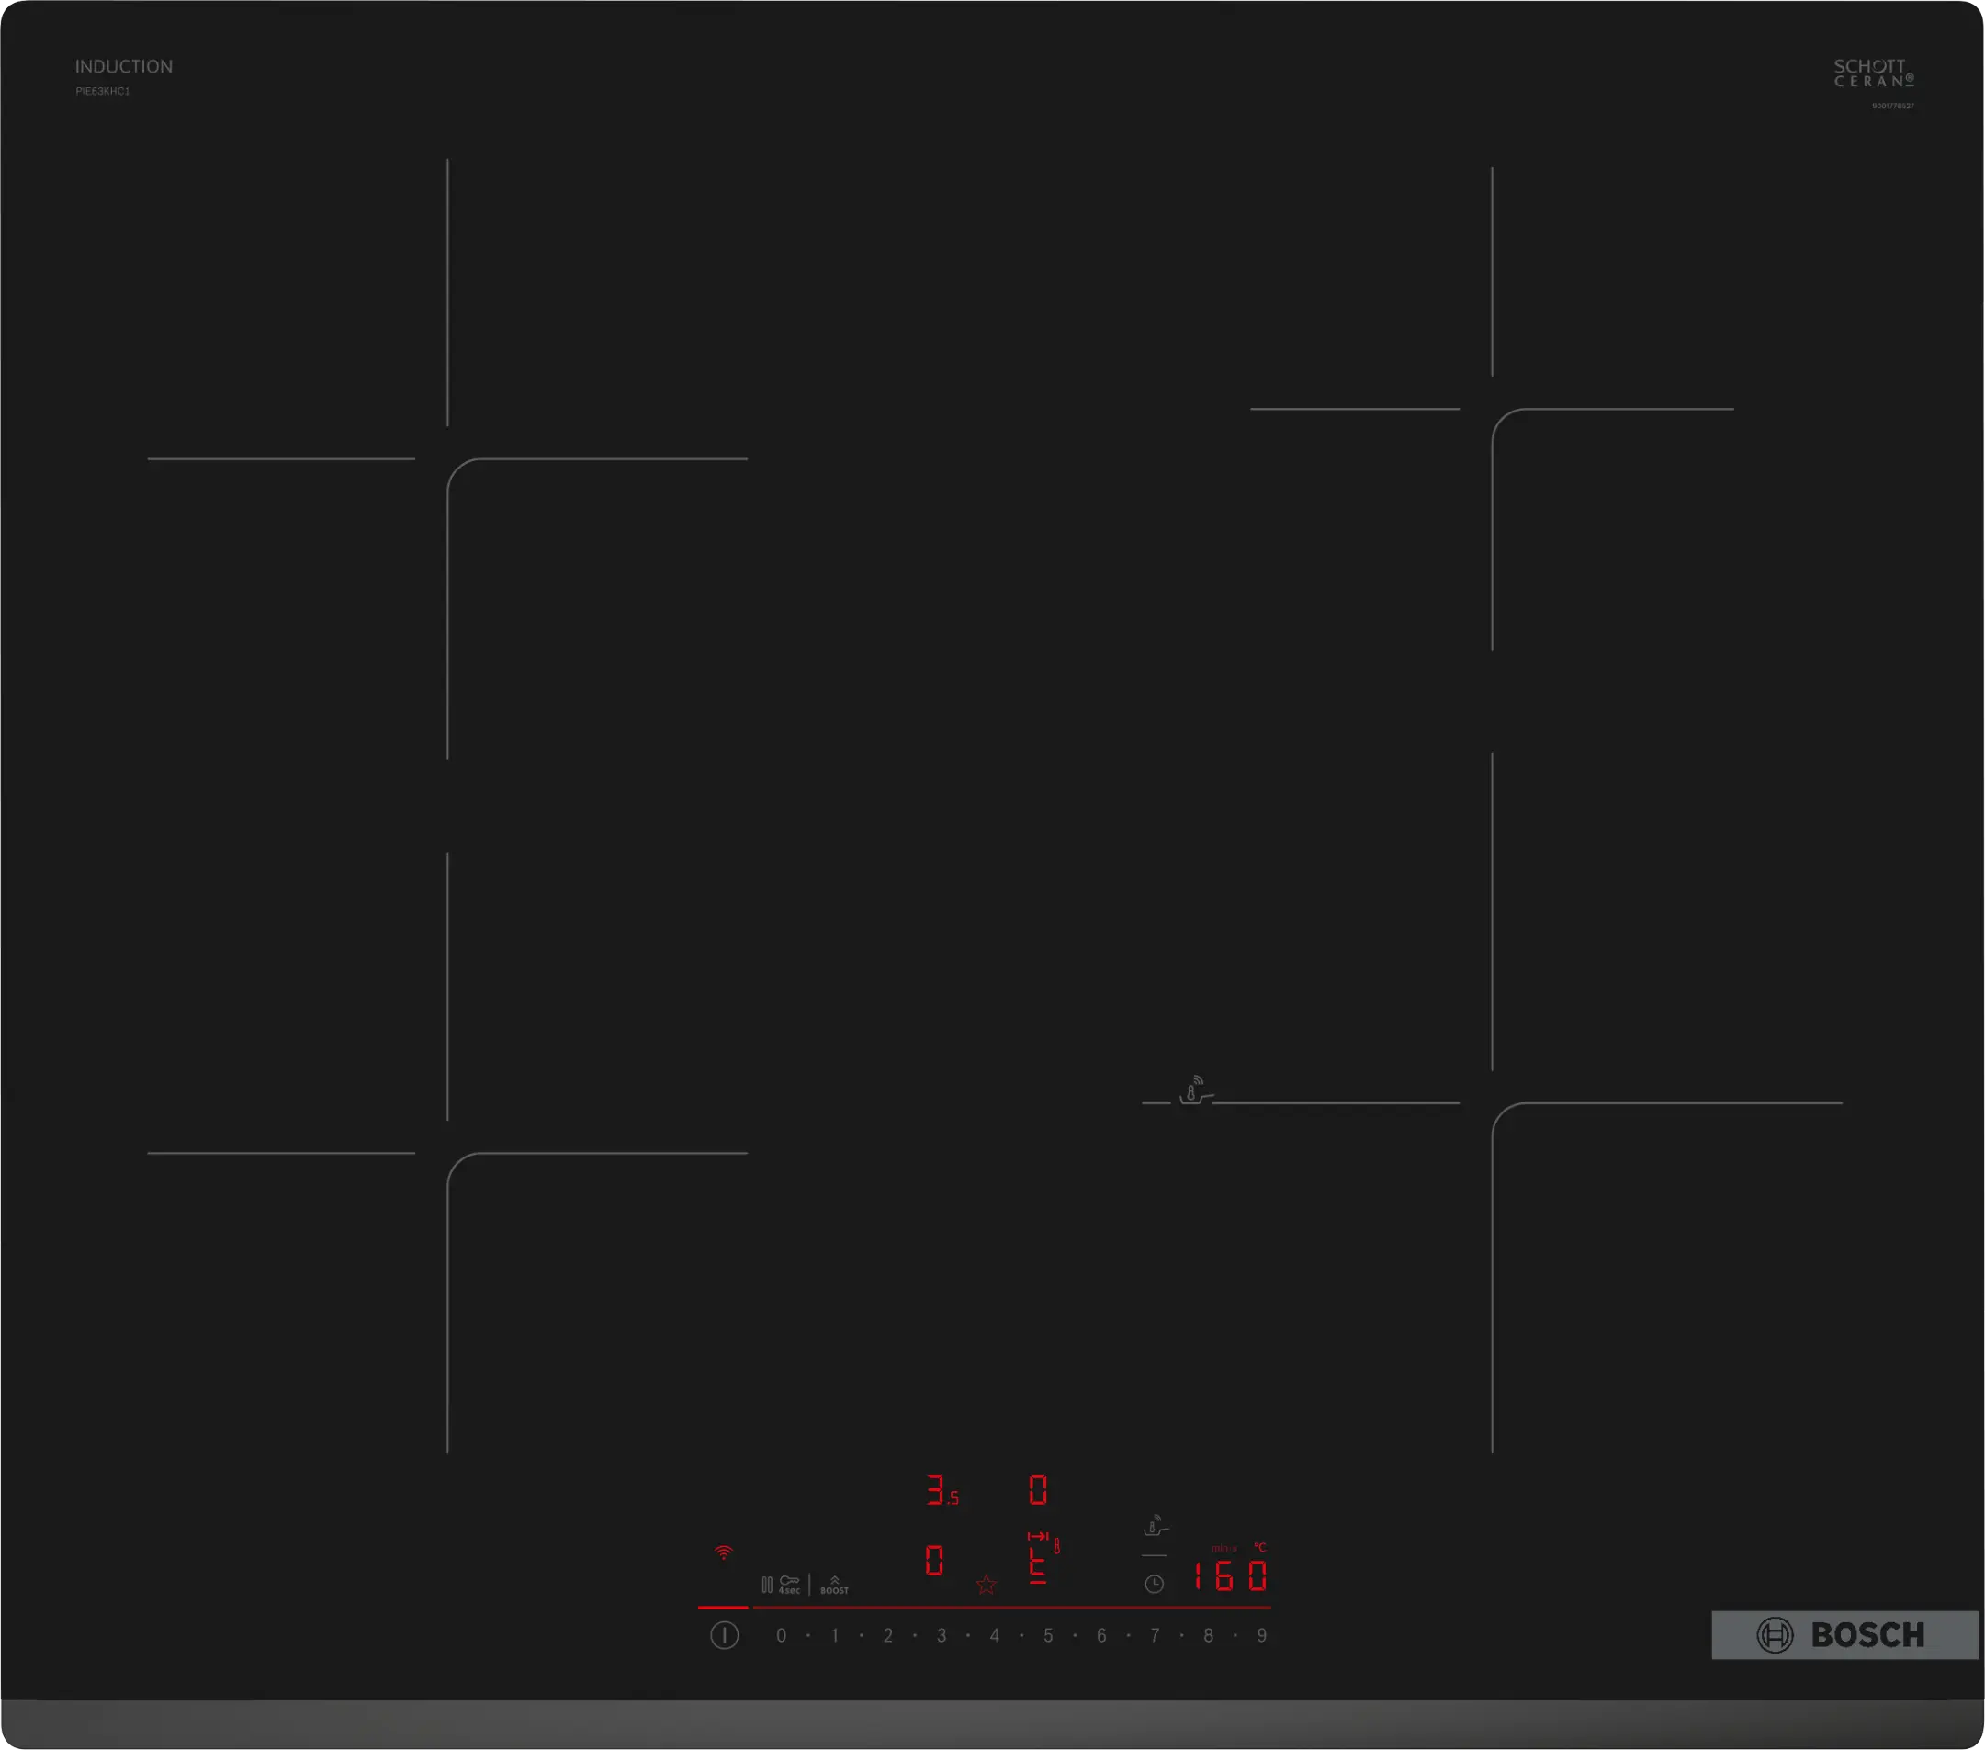Tap the 160 temperature display
The width and height of the screenshot is (1985, 1750).
[x=1229, y=1576]
